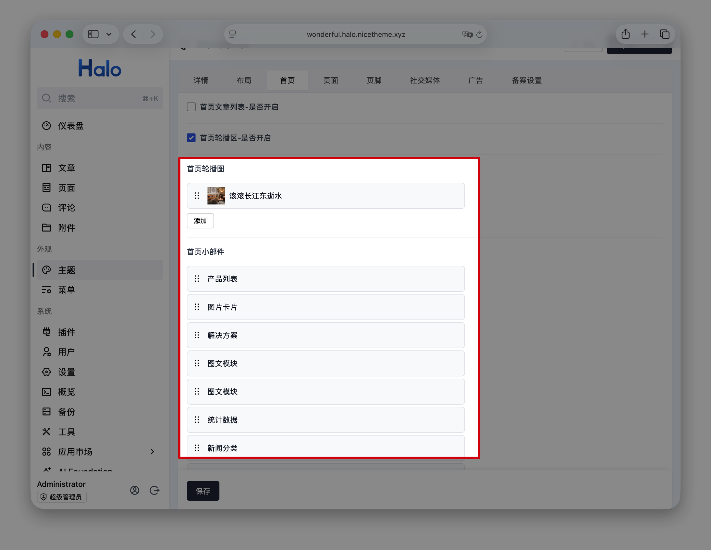
Task: Click the 主题 palette icon
Action: coord(47,270)
